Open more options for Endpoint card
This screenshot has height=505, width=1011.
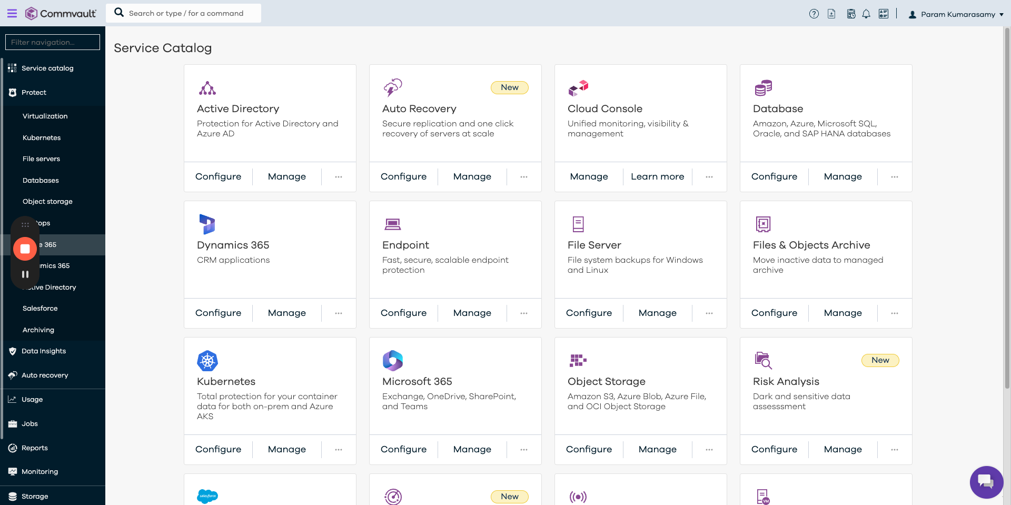click(x=524, y=313)
